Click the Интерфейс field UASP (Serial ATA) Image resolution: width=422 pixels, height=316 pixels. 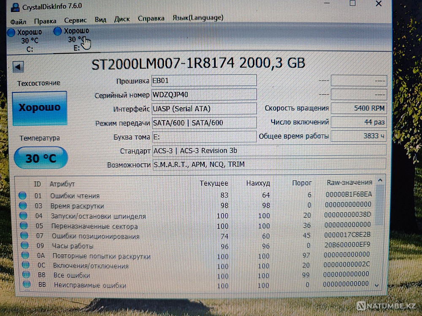point(204,109)
